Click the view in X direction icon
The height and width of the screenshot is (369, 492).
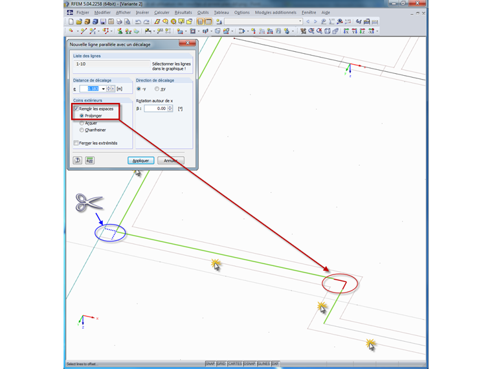click(x=346, y=31)
